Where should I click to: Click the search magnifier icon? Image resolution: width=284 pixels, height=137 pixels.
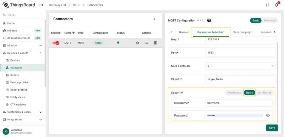(x=4, y=15)
